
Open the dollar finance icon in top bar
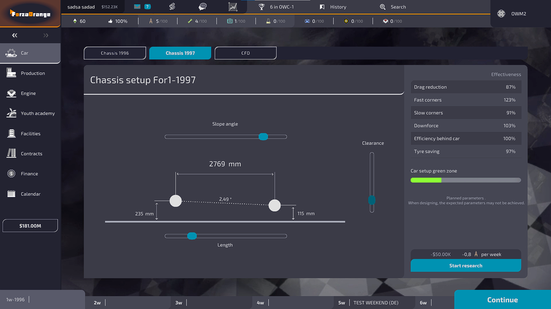click(172, 7)
